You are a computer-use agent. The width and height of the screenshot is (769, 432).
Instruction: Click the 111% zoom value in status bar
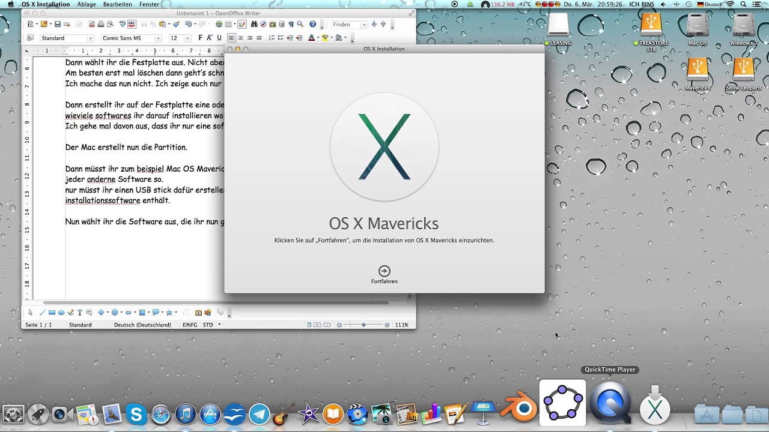[x=401, y=325]
